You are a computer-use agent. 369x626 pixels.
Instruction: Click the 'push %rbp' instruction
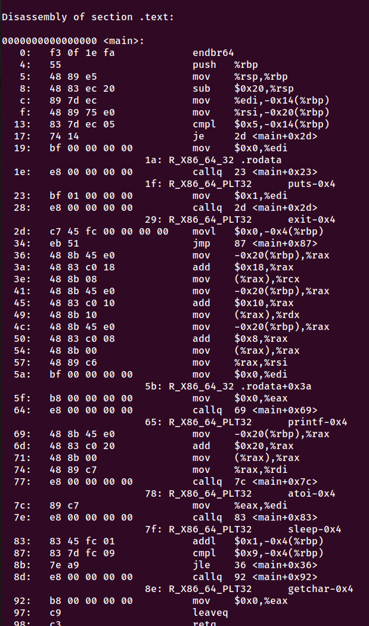point(225,65)
